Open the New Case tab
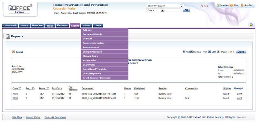 pos(37,26)
